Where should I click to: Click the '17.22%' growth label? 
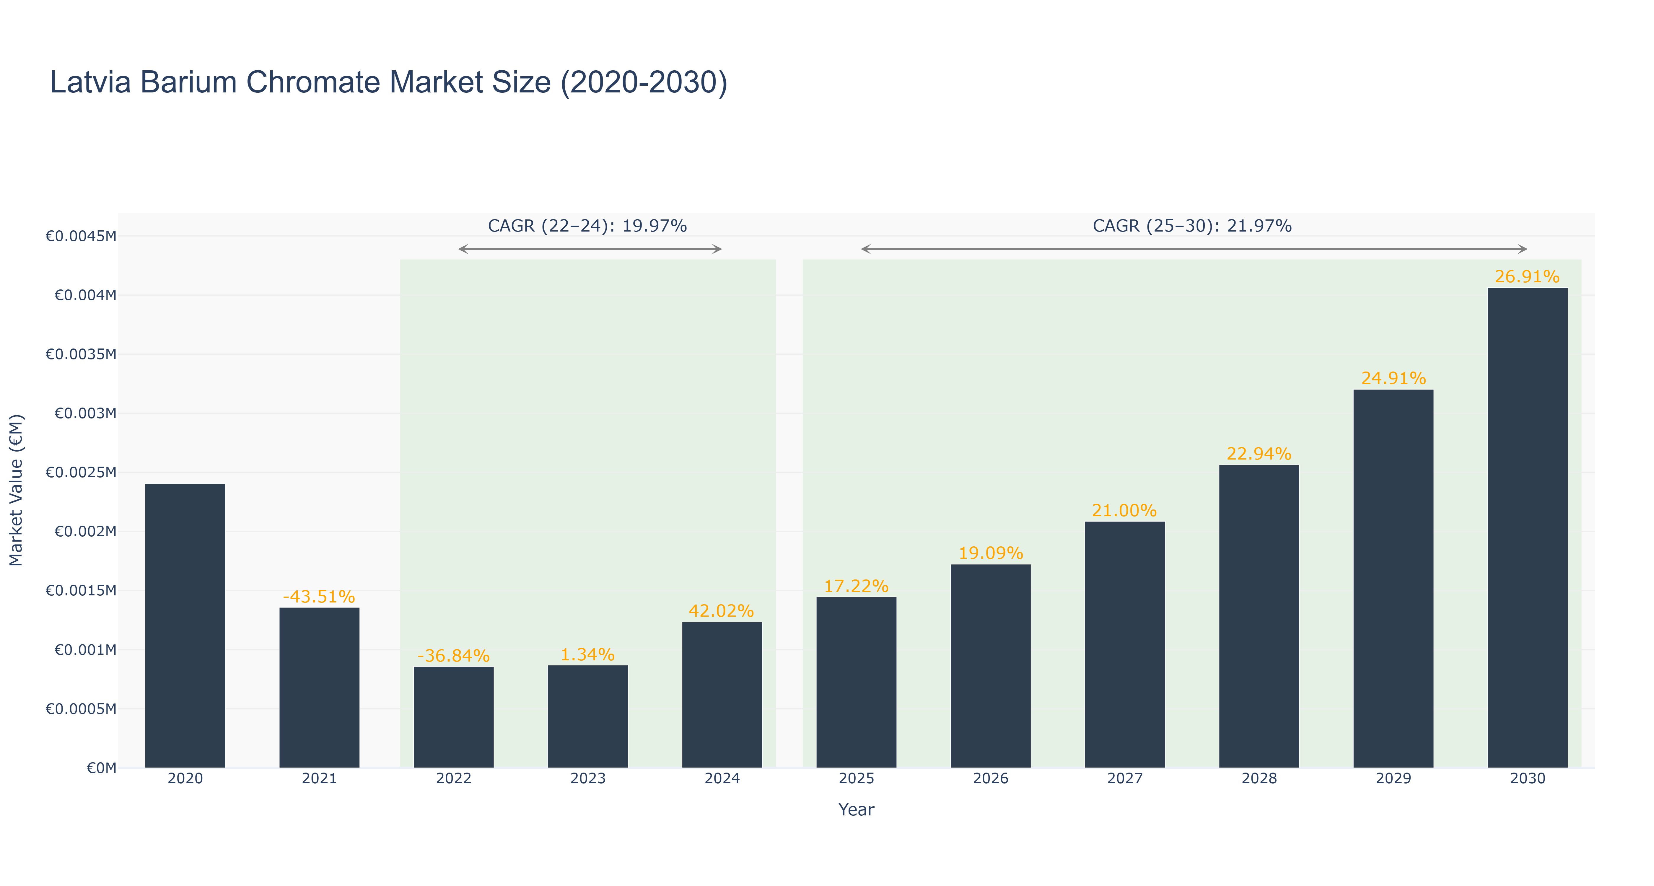[856, 586]
